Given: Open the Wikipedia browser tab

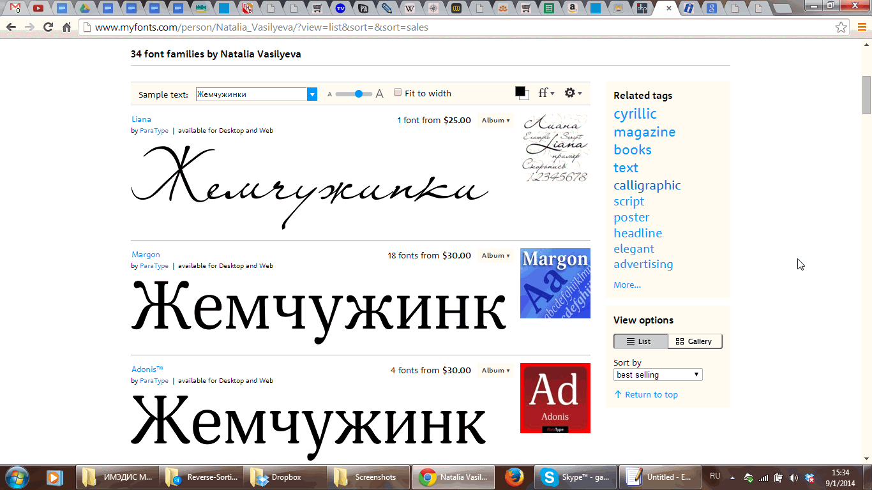Looking at the screenshot, I should (410, 8).
